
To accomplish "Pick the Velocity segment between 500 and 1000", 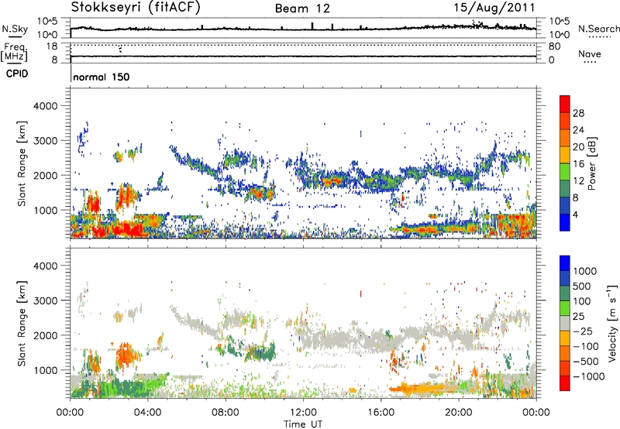I will (x=565, y=278).
